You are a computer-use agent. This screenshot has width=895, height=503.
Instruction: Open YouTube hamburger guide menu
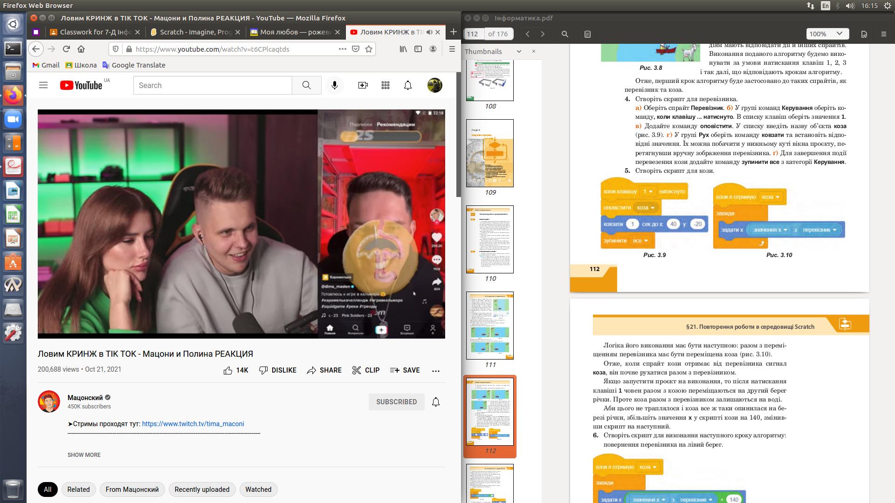tap(43, 85)
